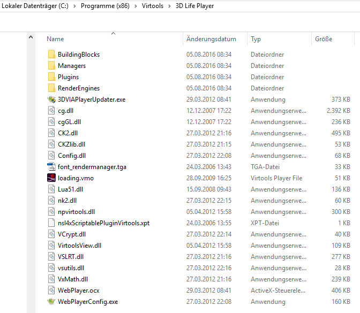Viewport: 360px width, 313px height.
Task: Select the Lua51.dll file icon
Action: click(51, 189)
